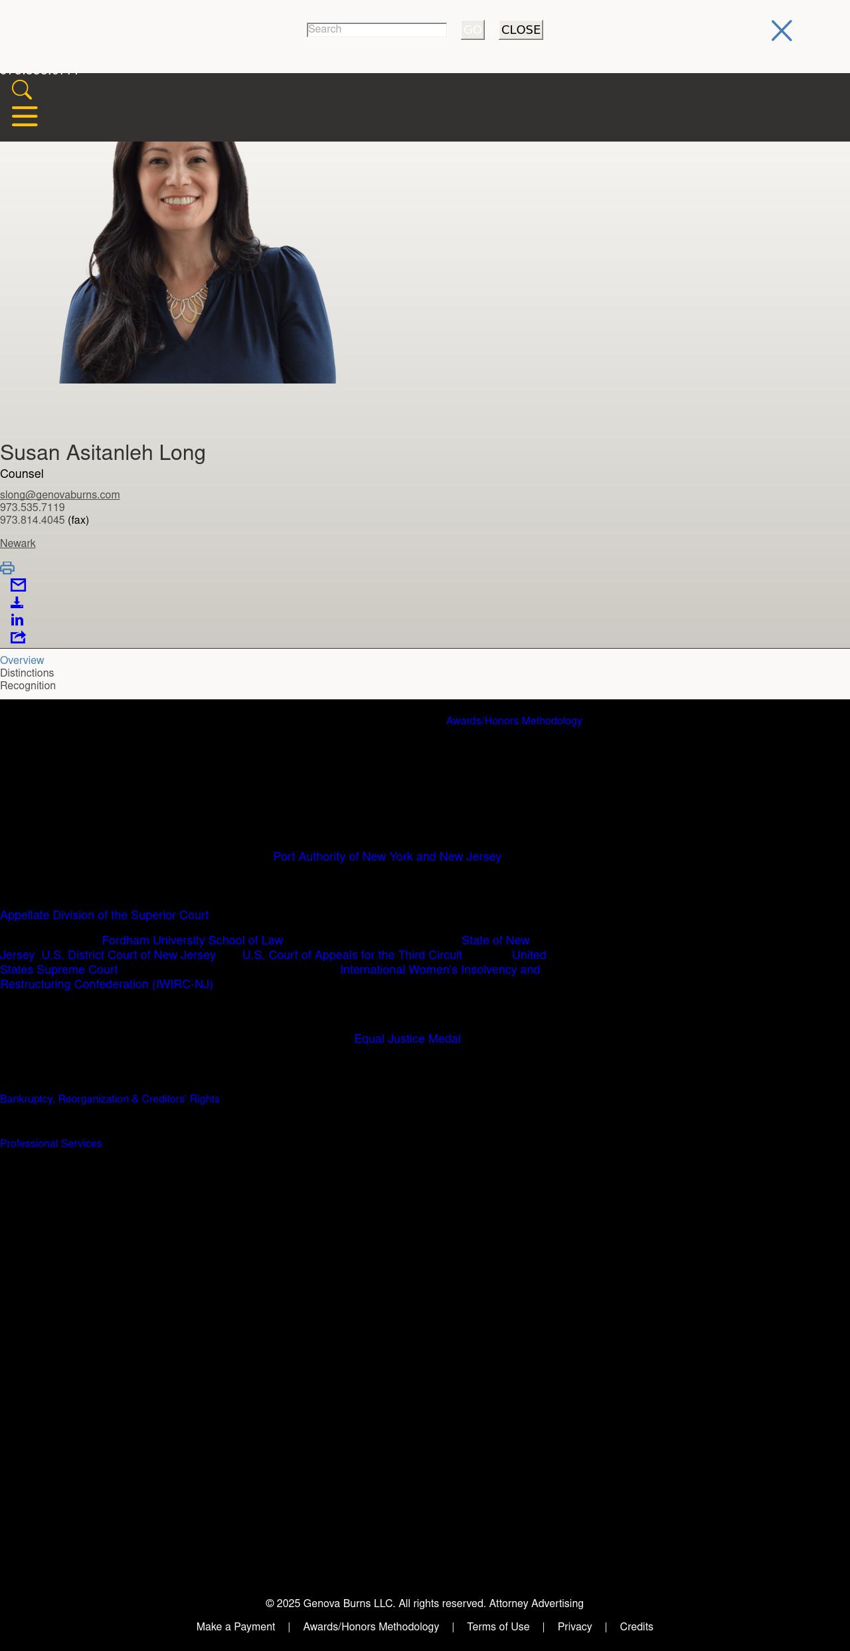Email slong@genovaburns.com link
The height and width of the screenshot is (1651, 850).
(60, 495)
